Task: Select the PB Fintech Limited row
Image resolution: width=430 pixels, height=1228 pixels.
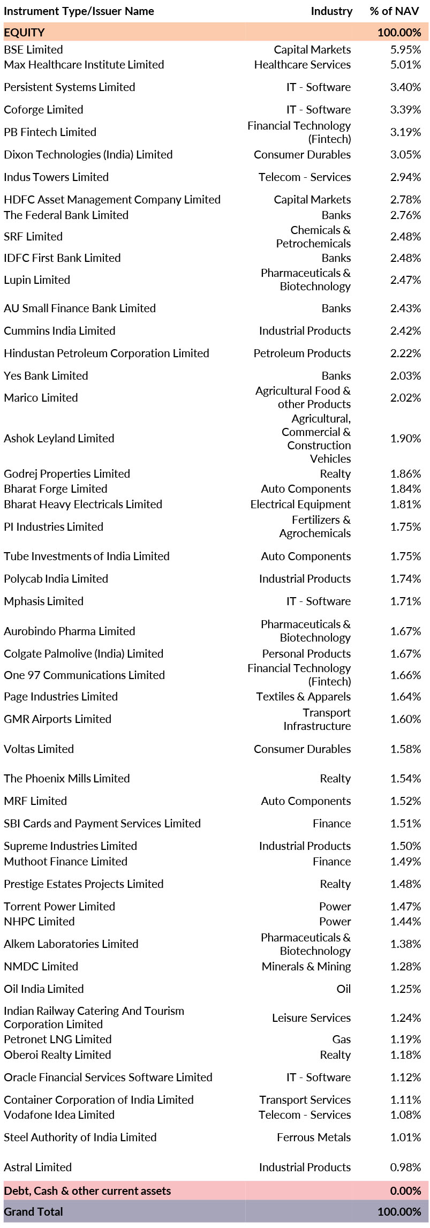Action: pos(50,132)
